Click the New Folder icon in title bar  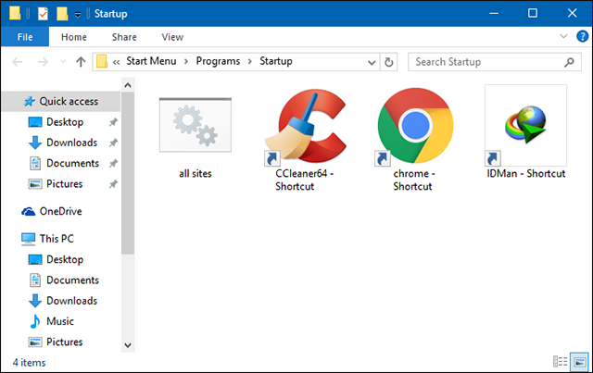[x=62, y=14]
